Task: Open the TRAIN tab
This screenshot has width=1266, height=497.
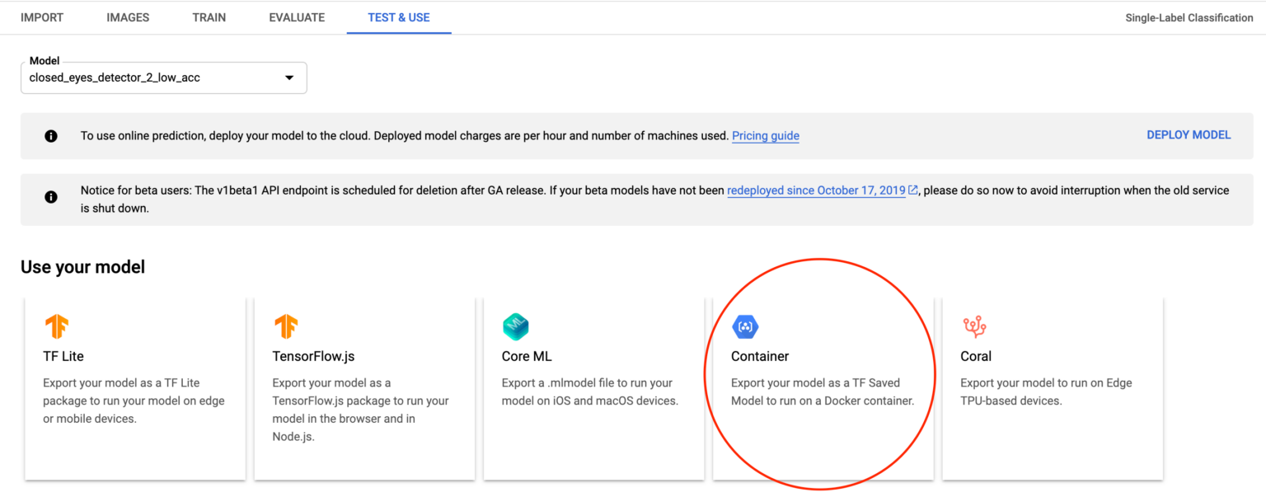Action: click(209, 16)
